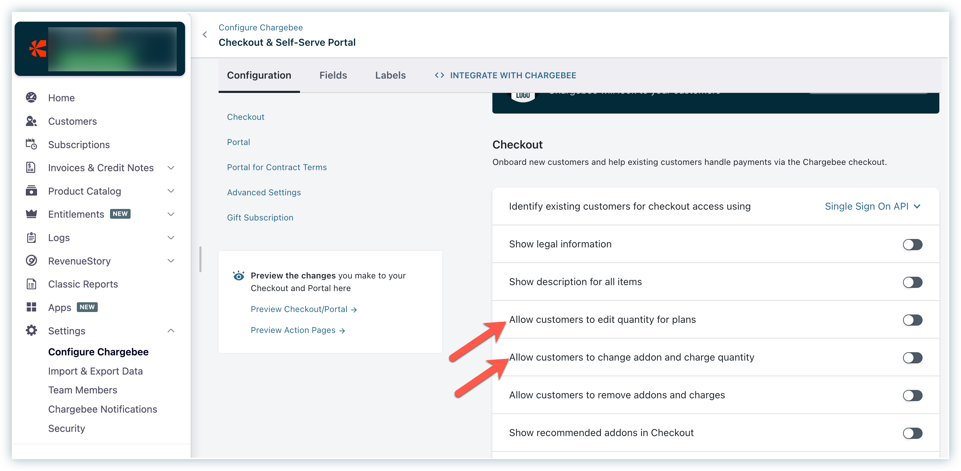
Task: Open the Preview Checkout/Portal link
Action: tap(303, 309)
